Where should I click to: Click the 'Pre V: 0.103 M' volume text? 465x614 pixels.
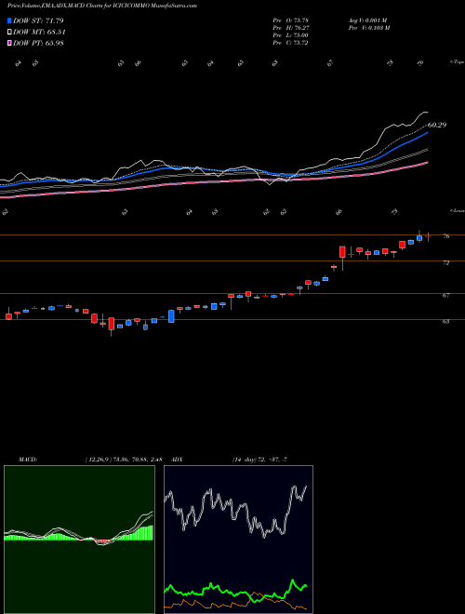pyautogui.click(x=368, y=28)
